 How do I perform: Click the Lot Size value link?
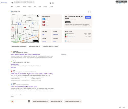click(55, 34)
